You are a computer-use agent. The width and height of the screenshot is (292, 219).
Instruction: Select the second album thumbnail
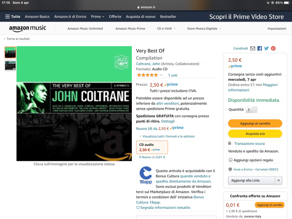point(10,66)
